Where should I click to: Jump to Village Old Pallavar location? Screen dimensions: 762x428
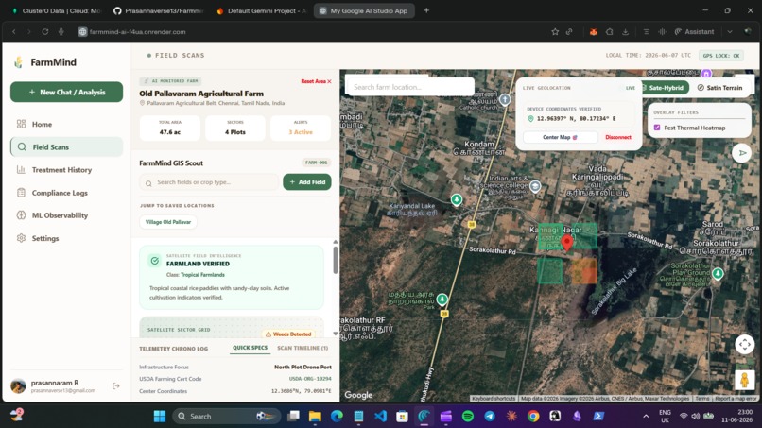click(x=168, y=222)
